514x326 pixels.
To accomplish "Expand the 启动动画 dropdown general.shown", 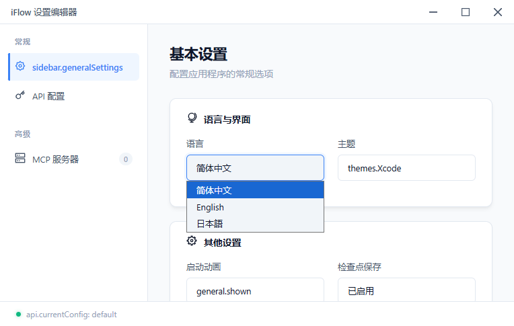I will [255, 291].
